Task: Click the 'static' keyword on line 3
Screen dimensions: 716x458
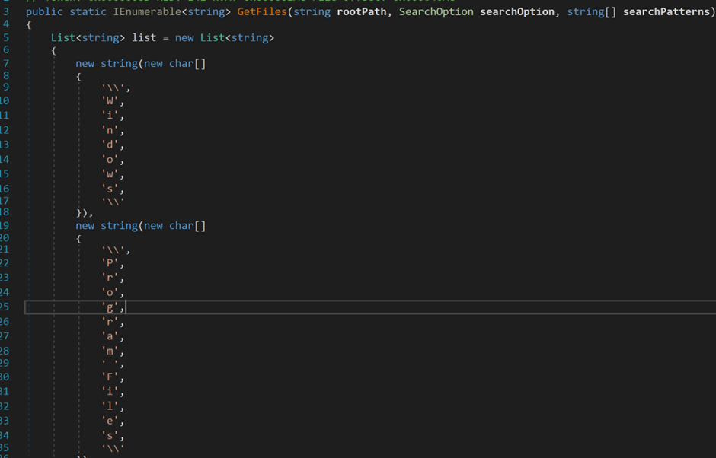Action: [x=88, y=12]
